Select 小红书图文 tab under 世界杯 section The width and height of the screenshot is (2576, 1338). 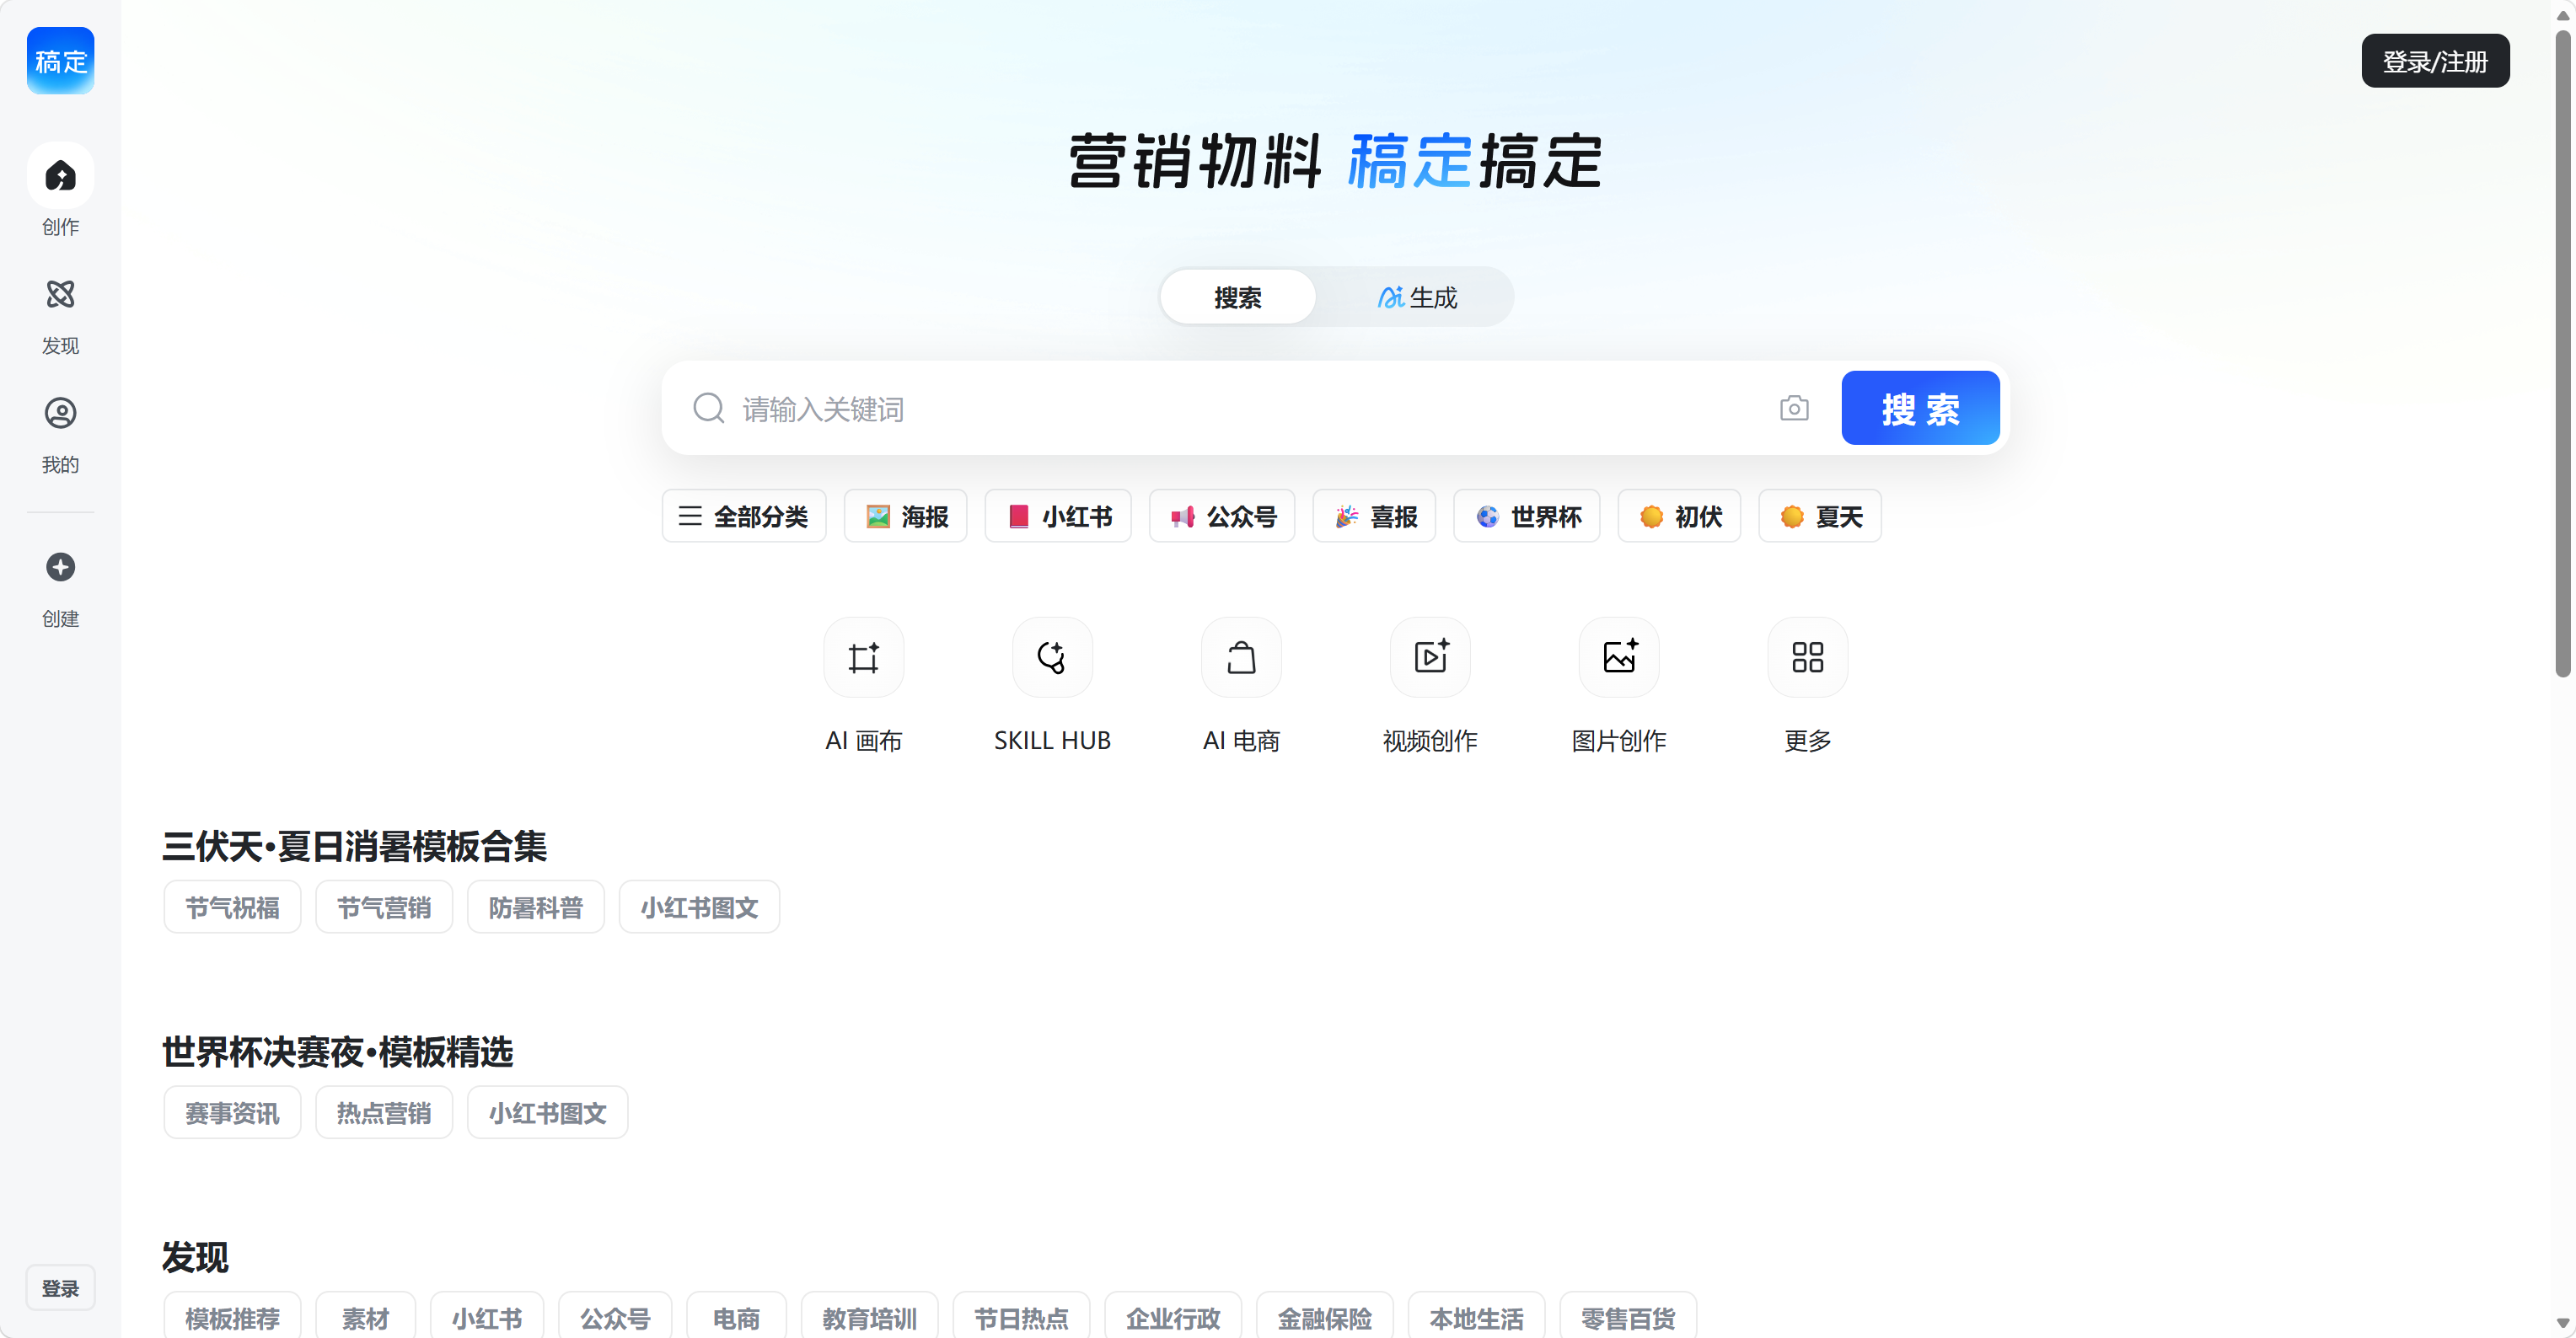click(x=547, y=1112)
